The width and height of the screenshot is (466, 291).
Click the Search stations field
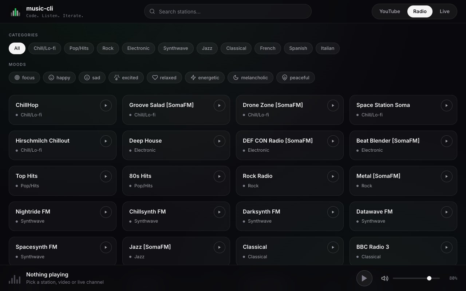click(228, 11)
